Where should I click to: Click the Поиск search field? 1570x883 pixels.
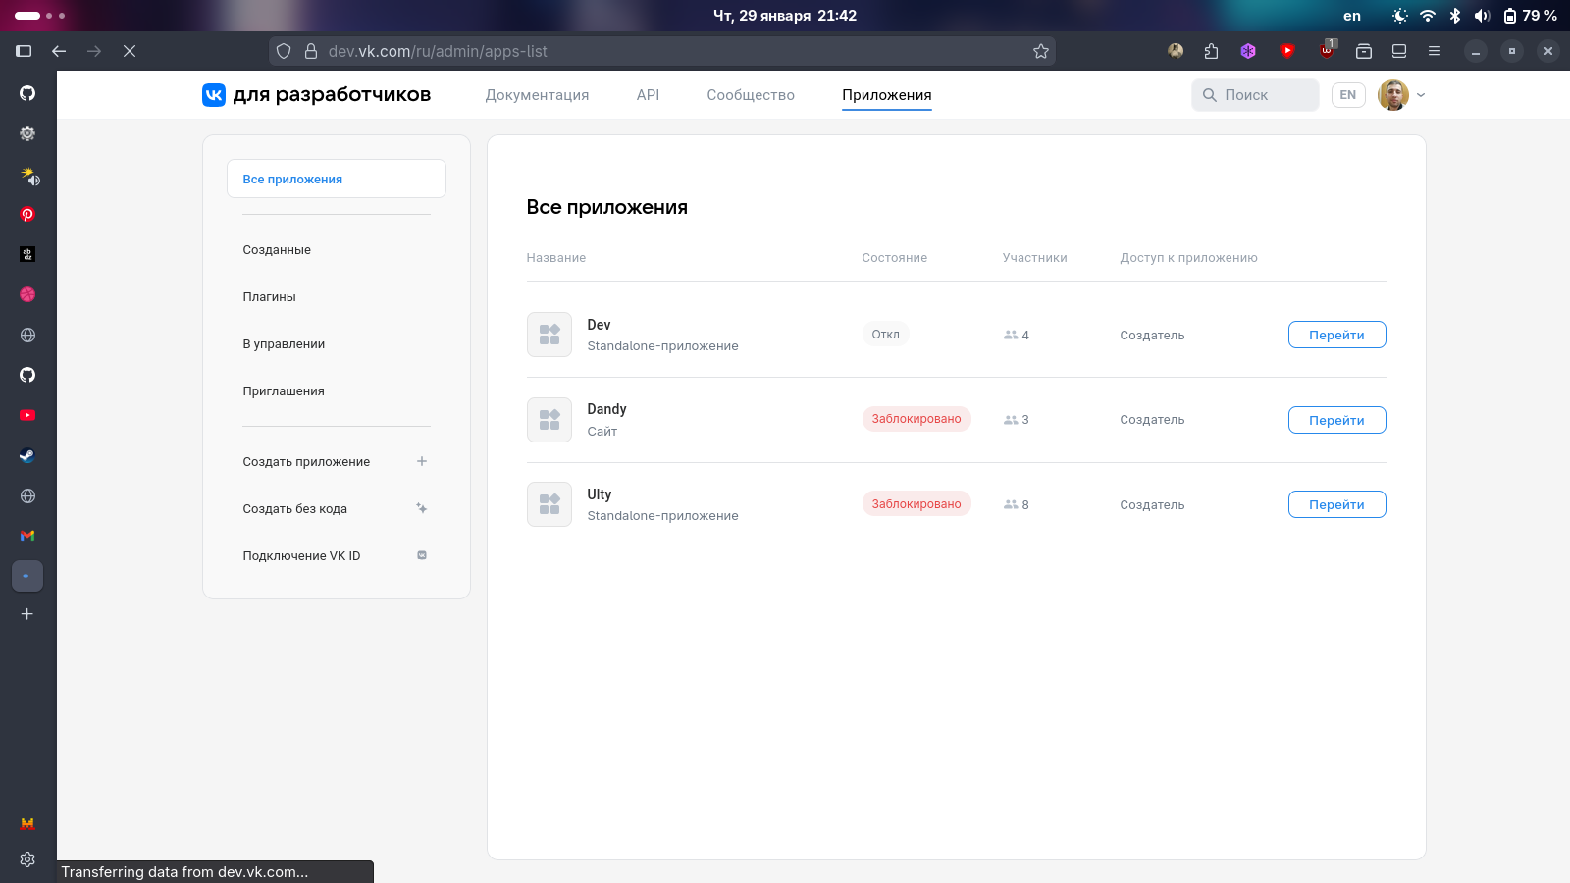coord(1256,95)
